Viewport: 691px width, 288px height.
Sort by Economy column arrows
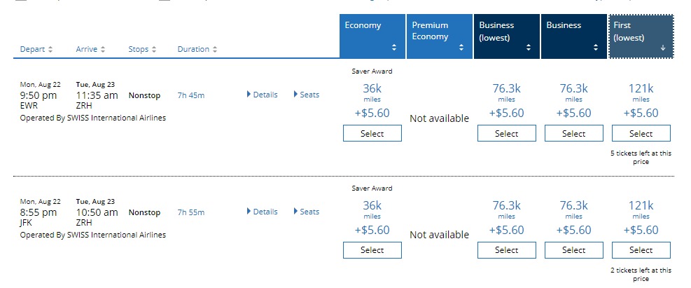[394, 48]
